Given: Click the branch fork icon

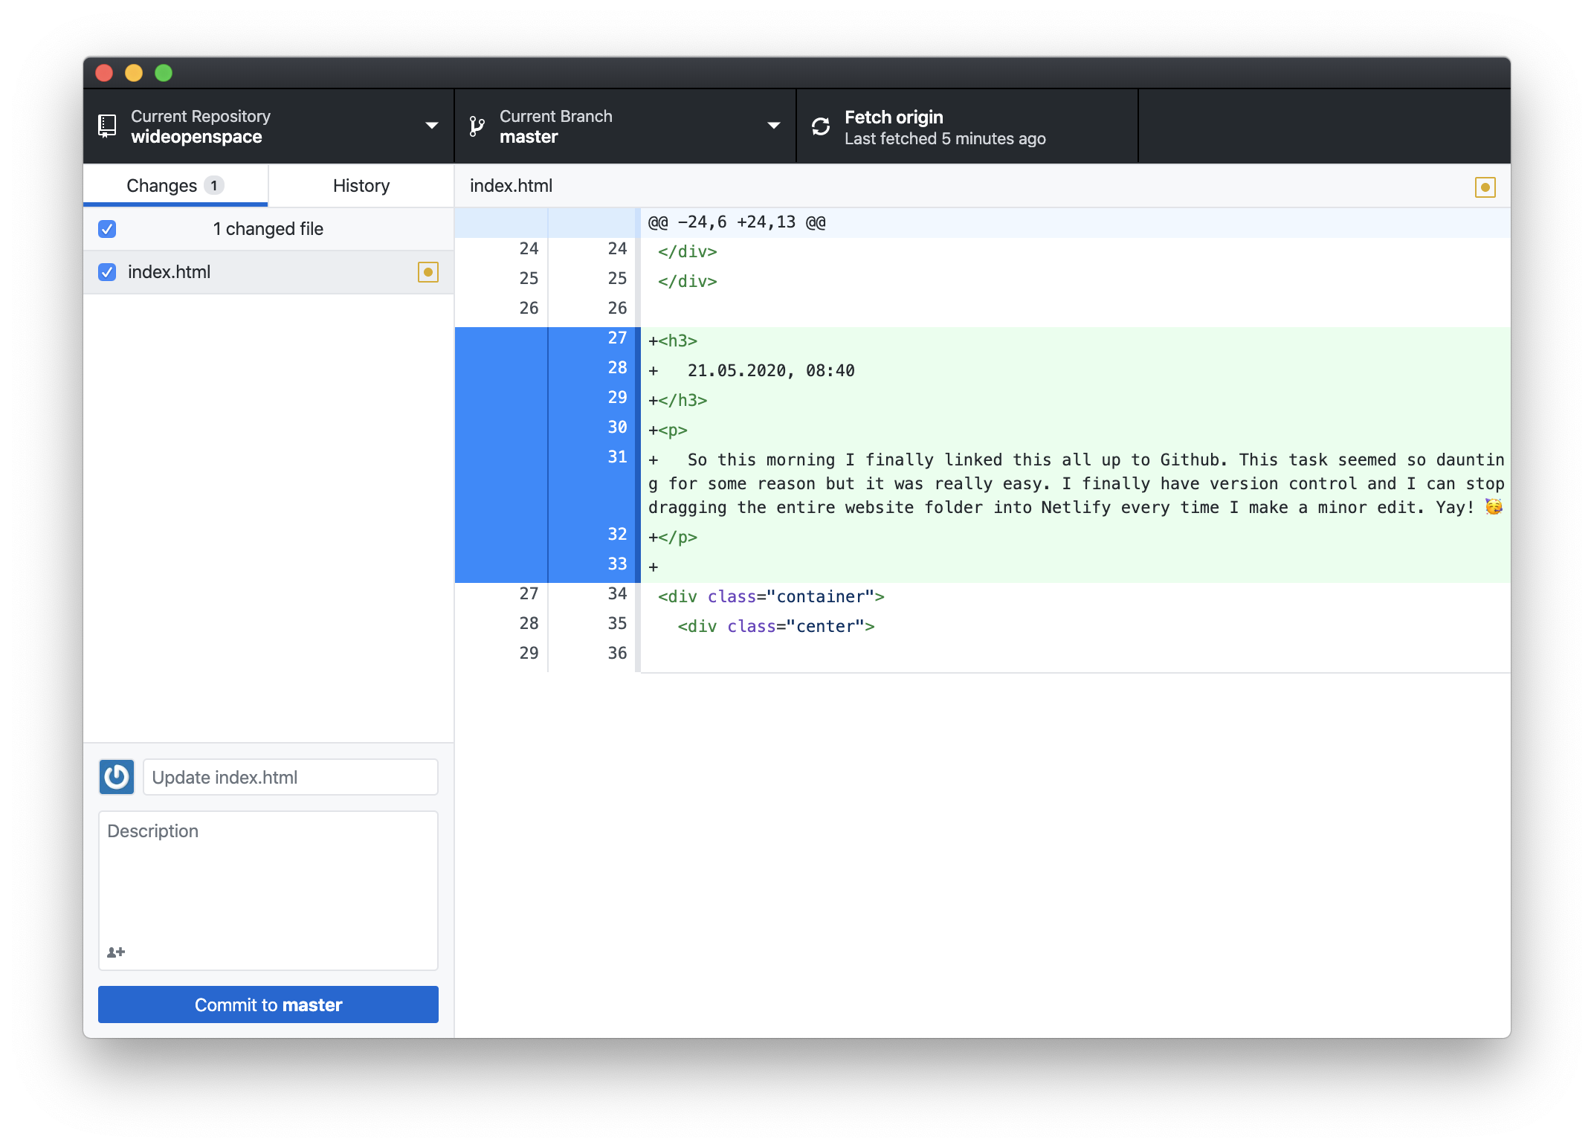Looking at the screenshot, I should click(x=476, y=126).
